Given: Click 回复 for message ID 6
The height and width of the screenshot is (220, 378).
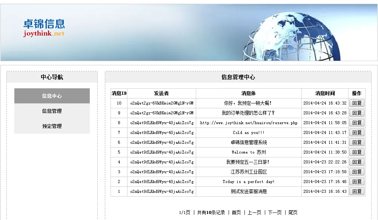Looking at the screenshot, I should (x=357, y=142).
